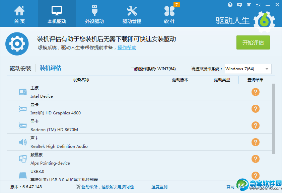The width and height of the screenshot is (282, 193).
Task: Open the 温度监测 link
Action: [x=159, y=187]
